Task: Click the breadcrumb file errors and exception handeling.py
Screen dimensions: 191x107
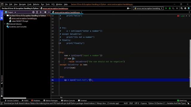Action: coord(56,8)
